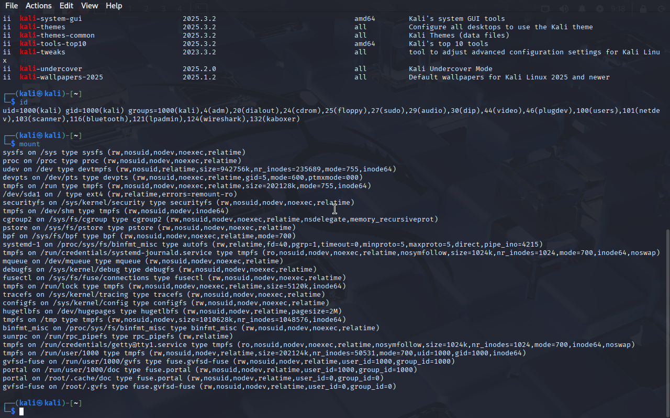Click 'mqueue on /dev/mqueue' line
The height and width of the screenshot is (418, 670).
(x=143, y=261)
